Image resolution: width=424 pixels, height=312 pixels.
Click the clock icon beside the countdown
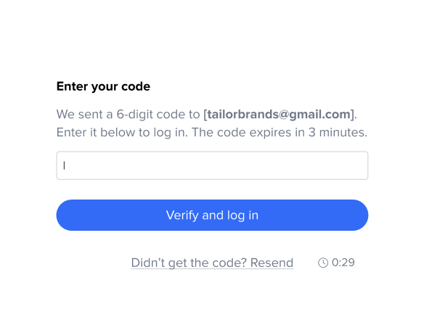(x=323, y=263)
